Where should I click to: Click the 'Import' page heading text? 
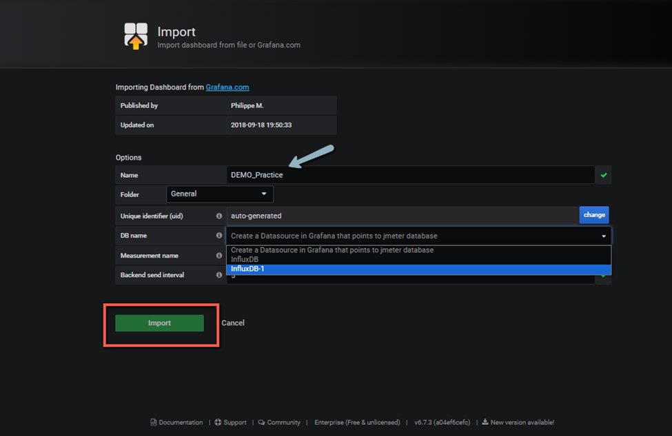point(176,32)
